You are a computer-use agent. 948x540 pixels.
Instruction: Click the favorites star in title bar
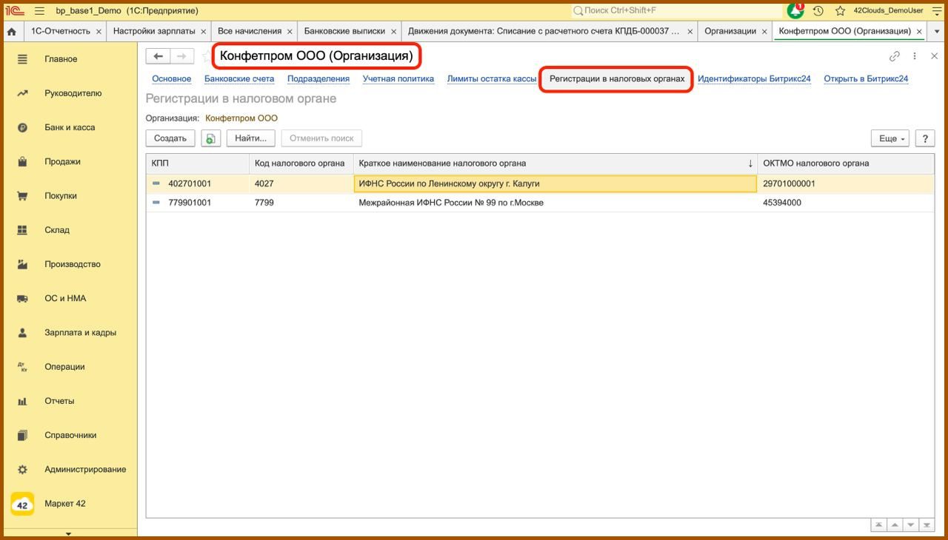(840, 11)
